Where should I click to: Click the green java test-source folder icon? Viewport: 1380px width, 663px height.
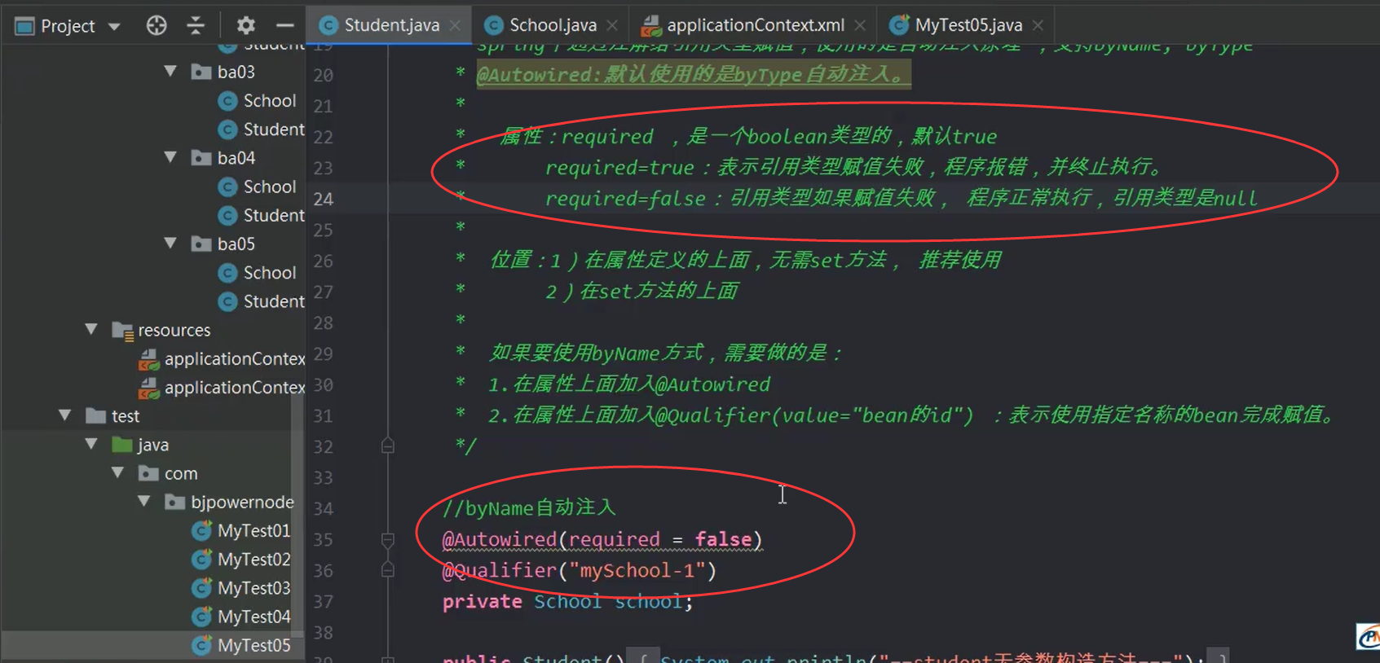(x=122, y=445)
